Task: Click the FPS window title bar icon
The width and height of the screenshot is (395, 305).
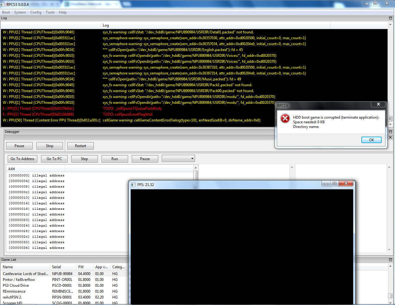Action: [x=133, y=185]
